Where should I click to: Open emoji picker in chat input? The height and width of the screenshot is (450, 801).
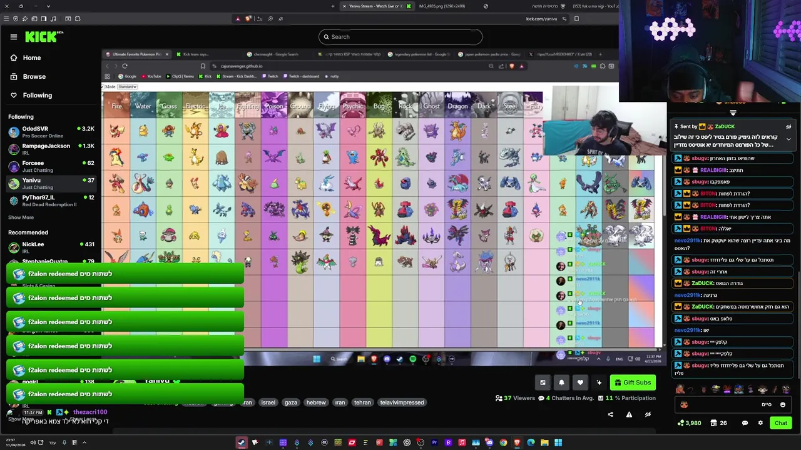pos(782,405)
